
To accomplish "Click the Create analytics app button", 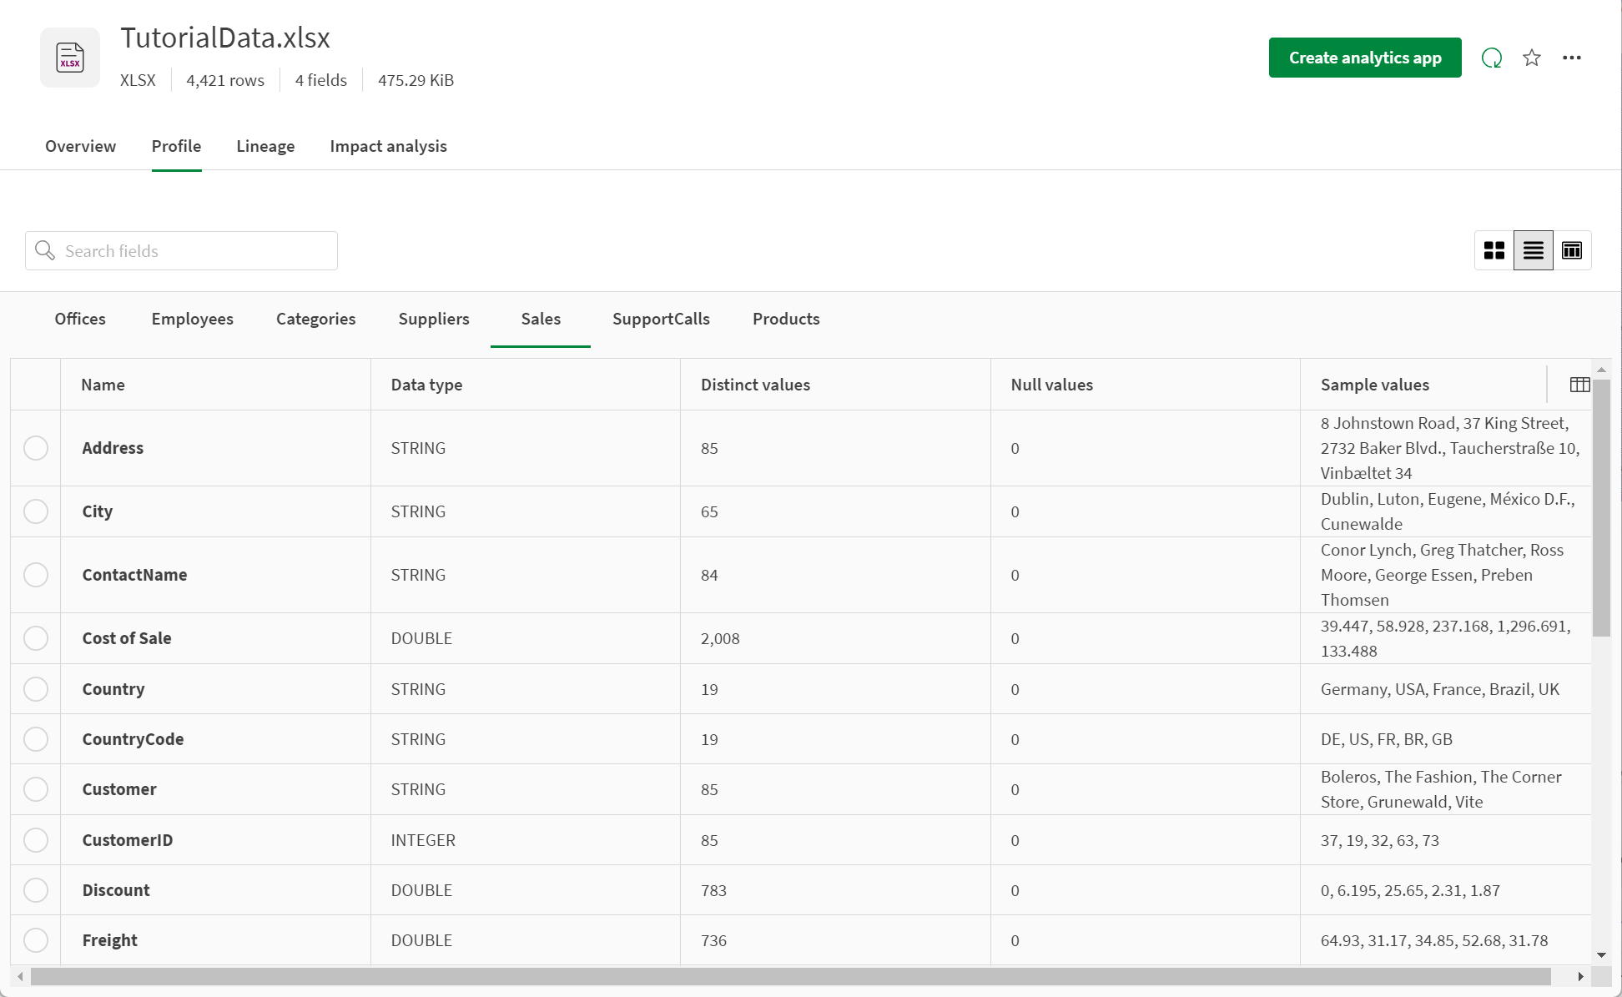I will 1363,57.
